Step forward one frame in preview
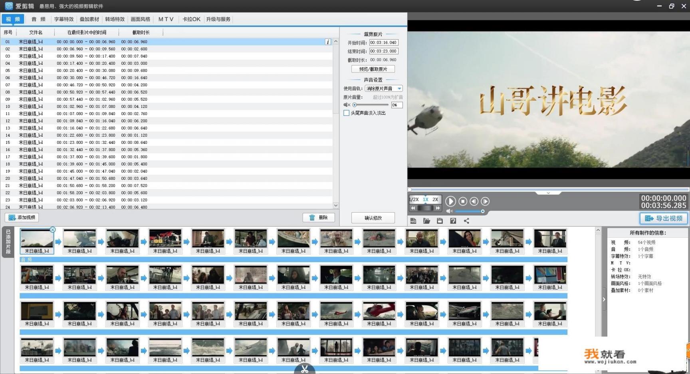690x374 pixels. point(485,201)
